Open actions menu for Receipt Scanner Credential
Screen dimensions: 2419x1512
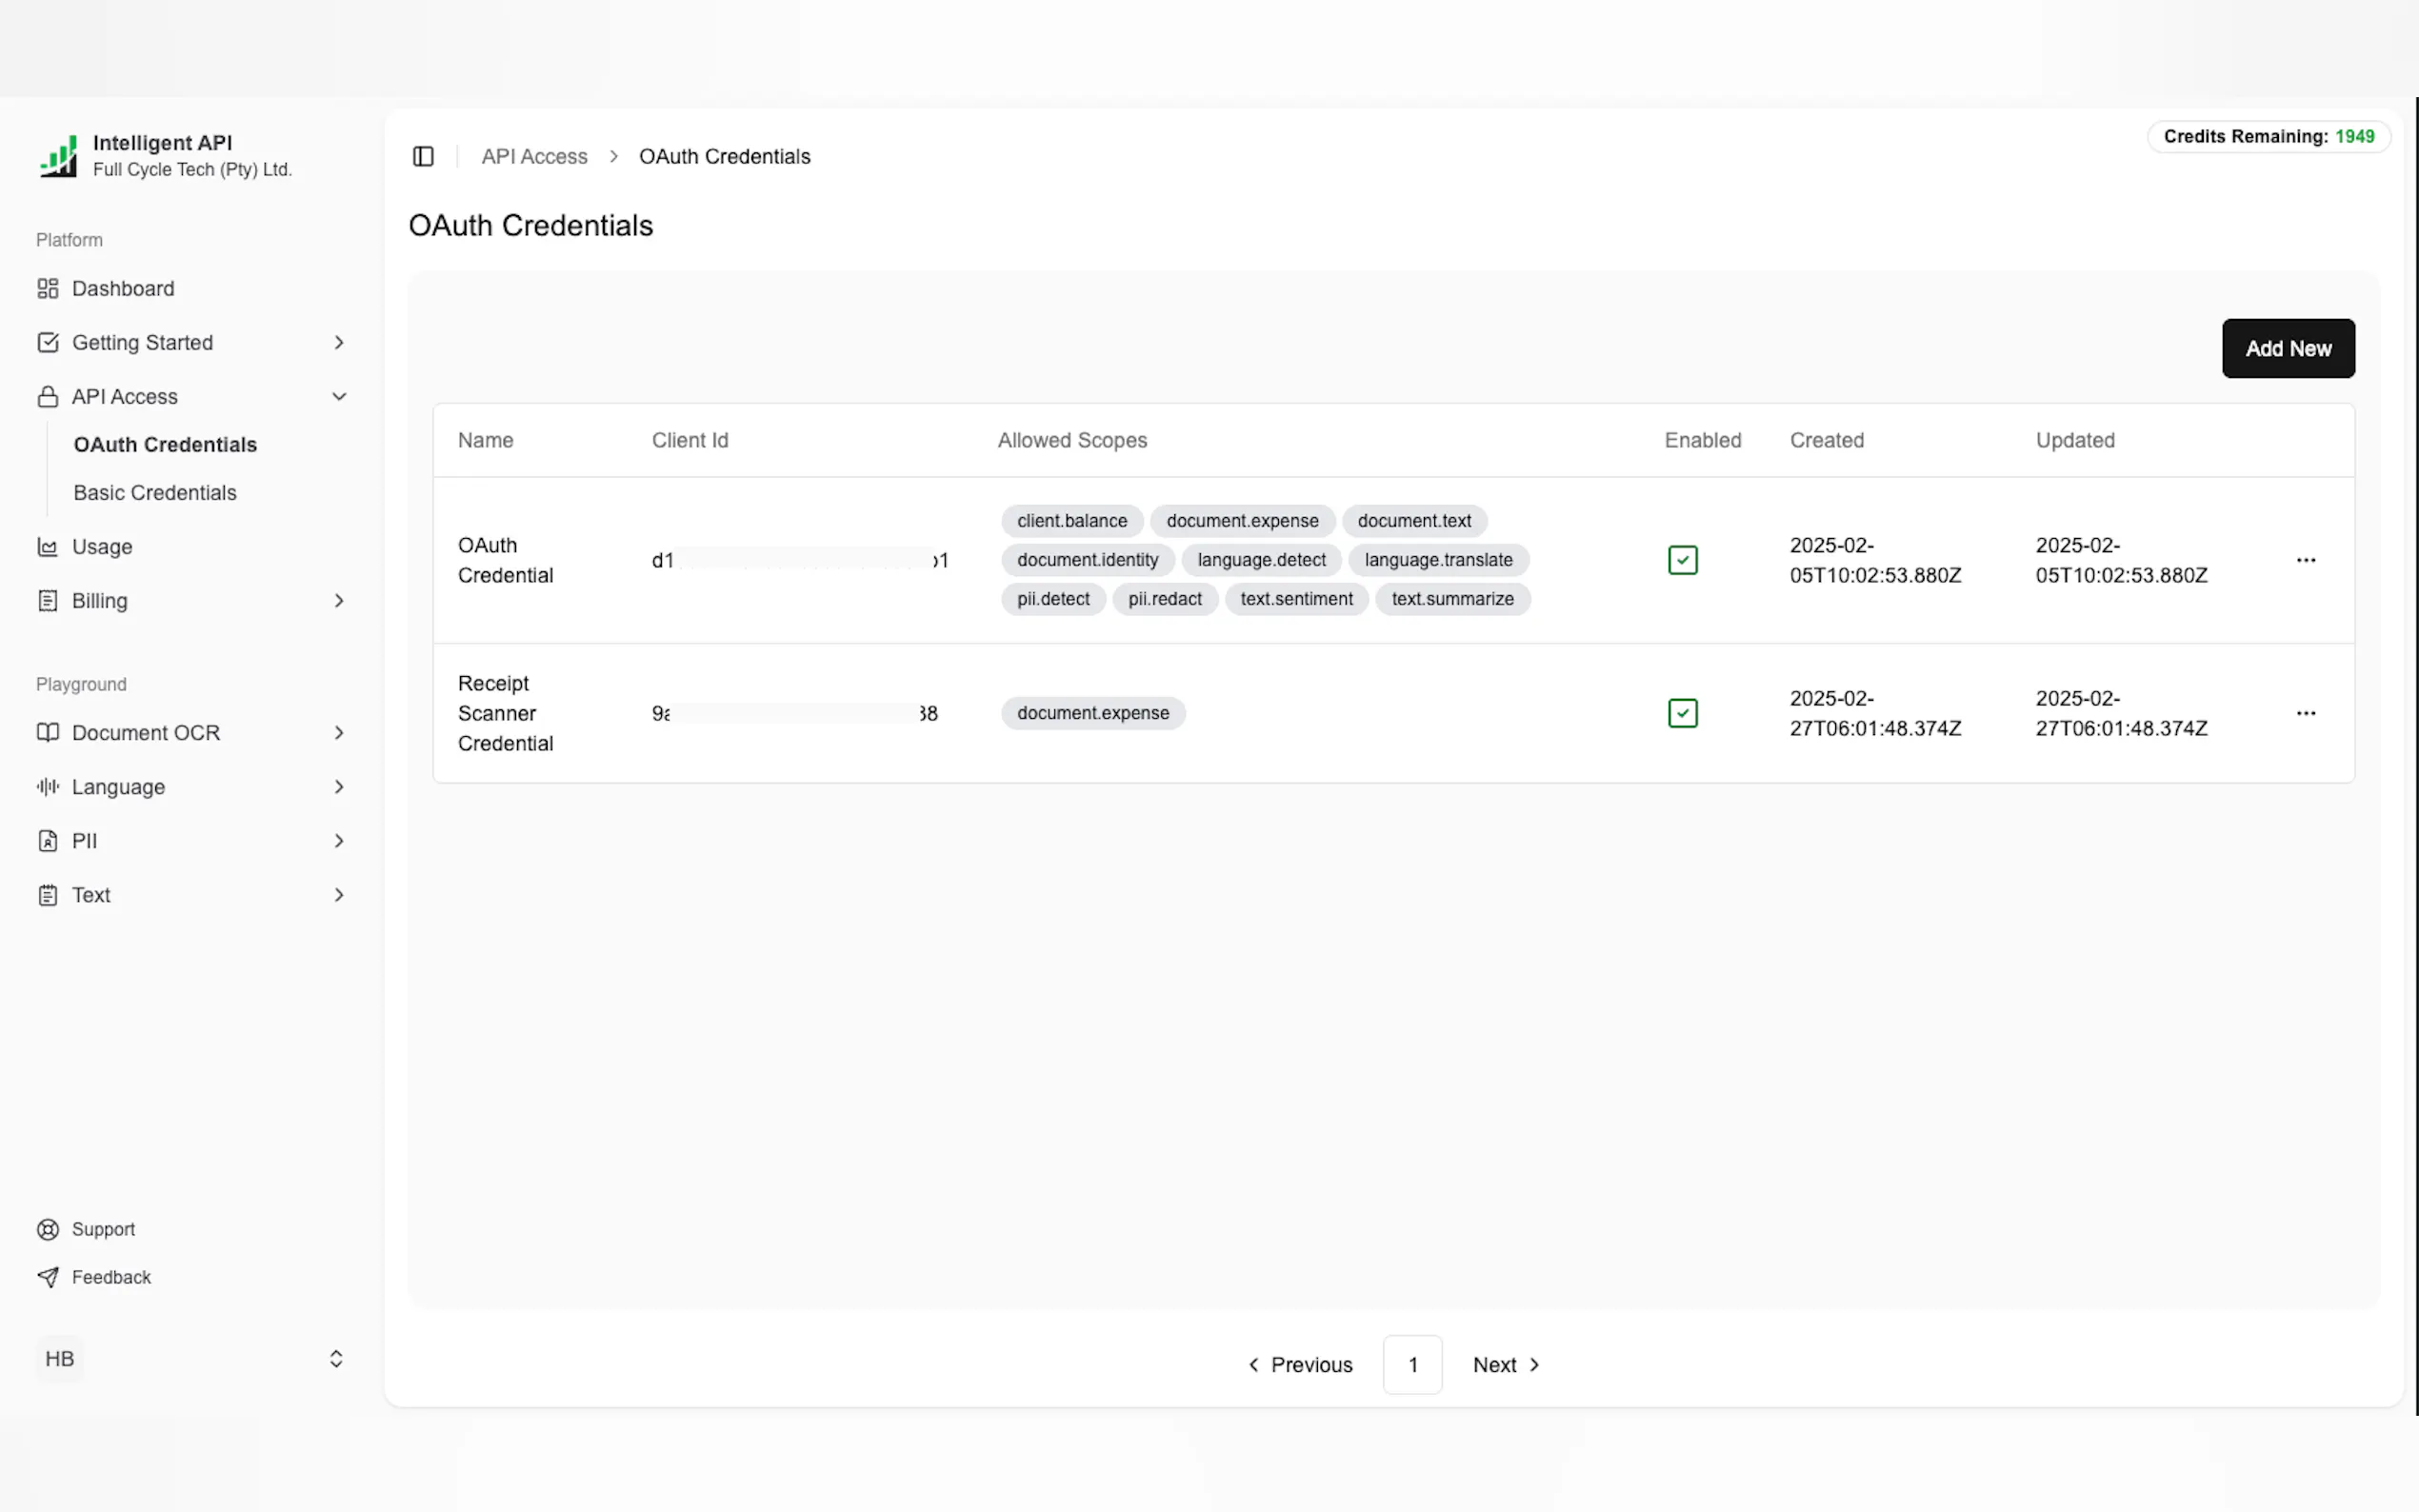[2305, 713]
